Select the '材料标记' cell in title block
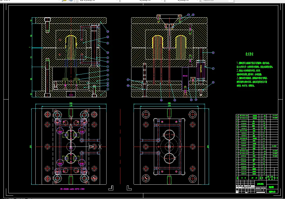This screenshot has width=285, height=199. tap(260, 184)
